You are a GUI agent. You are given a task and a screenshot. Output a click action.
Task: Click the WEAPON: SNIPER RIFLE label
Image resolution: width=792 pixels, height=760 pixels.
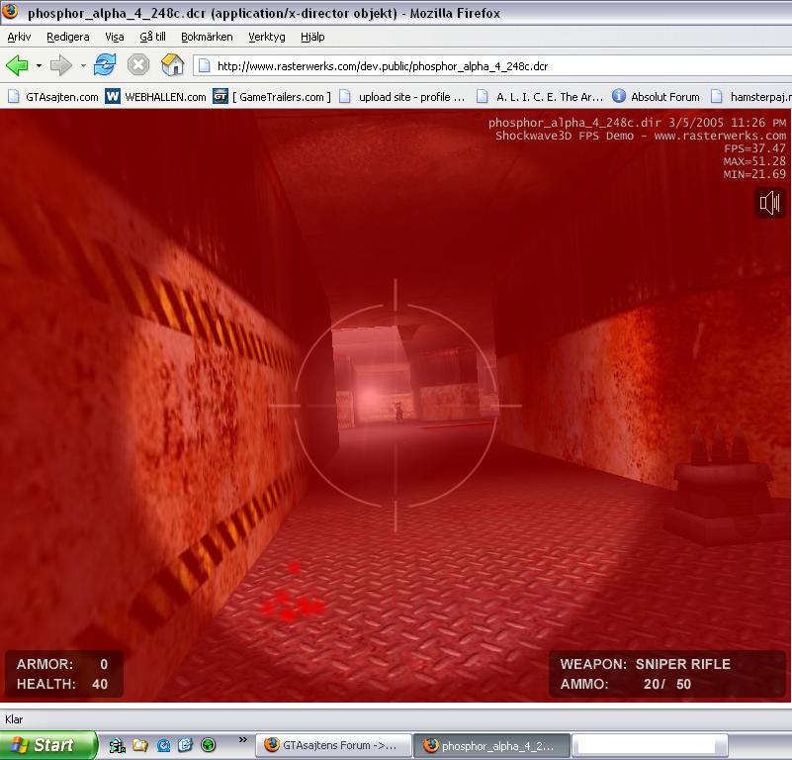(x=645, y=664)
